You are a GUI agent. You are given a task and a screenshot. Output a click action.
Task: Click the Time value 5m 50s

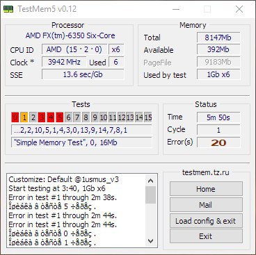[218, 117]
